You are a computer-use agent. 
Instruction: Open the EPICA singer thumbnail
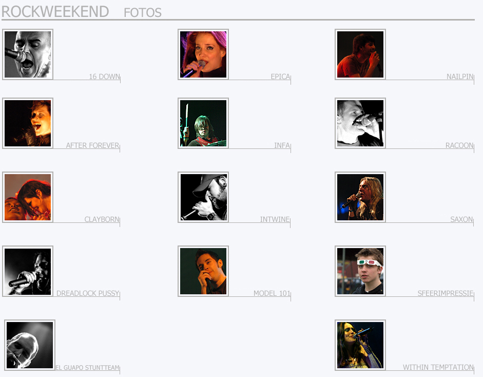tap(203, 54)
